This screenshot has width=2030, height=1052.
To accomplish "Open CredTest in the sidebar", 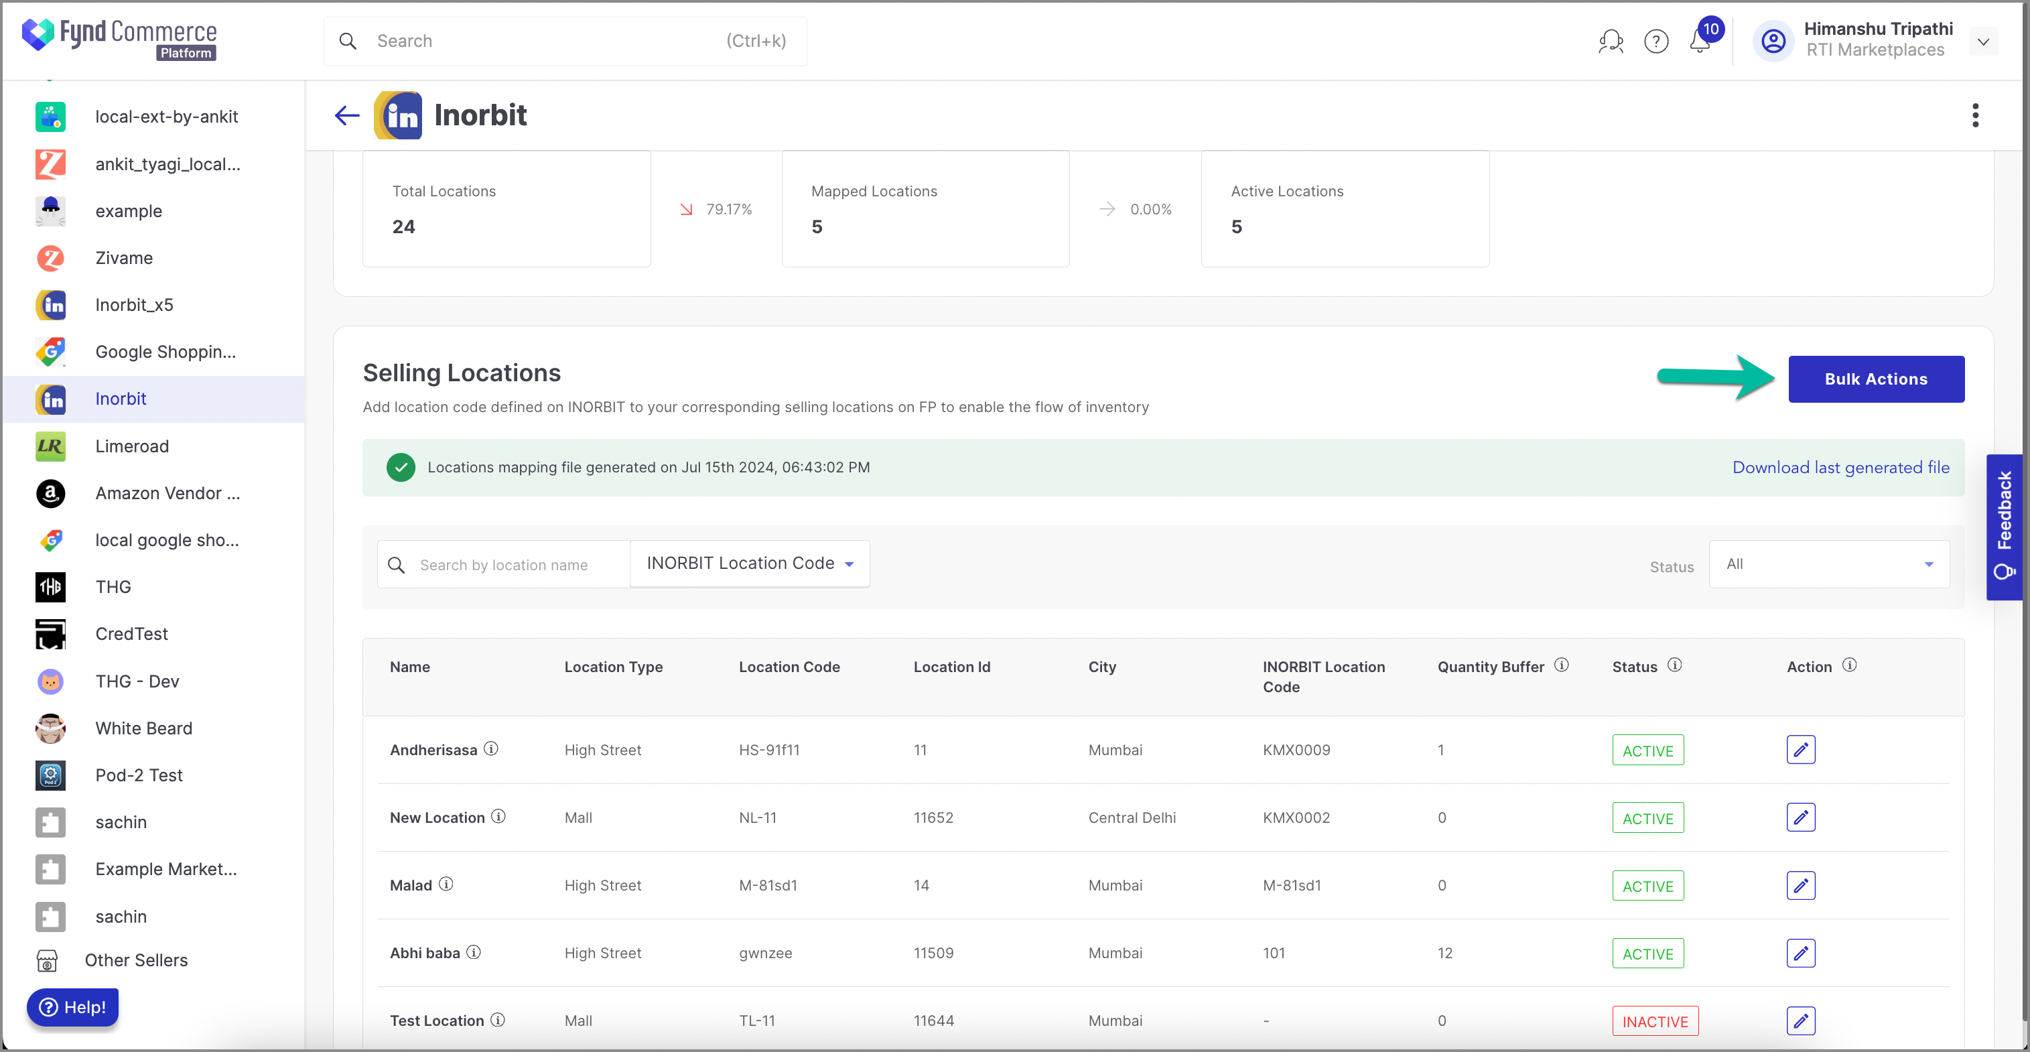I will click(153, 634).
